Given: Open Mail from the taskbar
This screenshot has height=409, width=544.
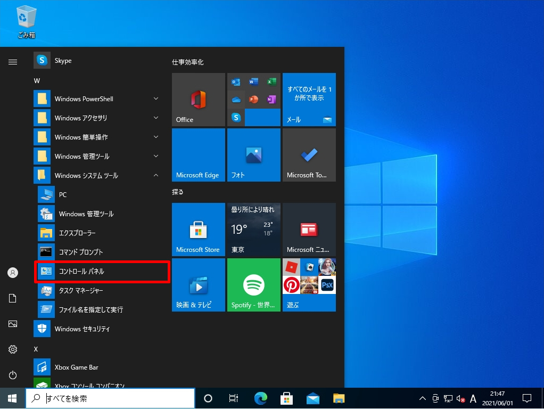Looking at the screenshot, I should (x=313, y=398).
